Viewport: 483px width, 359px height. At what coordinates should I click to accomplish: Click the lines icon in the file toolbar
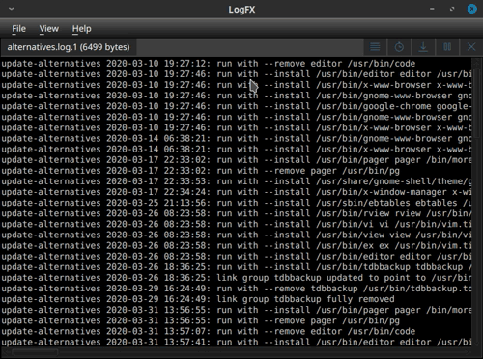375,47
